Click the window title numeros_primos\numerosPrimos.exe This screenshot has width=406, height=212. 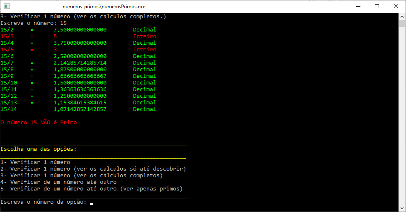(104, 7)
